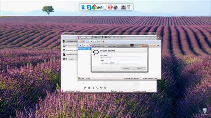Click the red recorder dock icon
The height and width of the screenshot is (118, 211).
(x=110, y=7)
